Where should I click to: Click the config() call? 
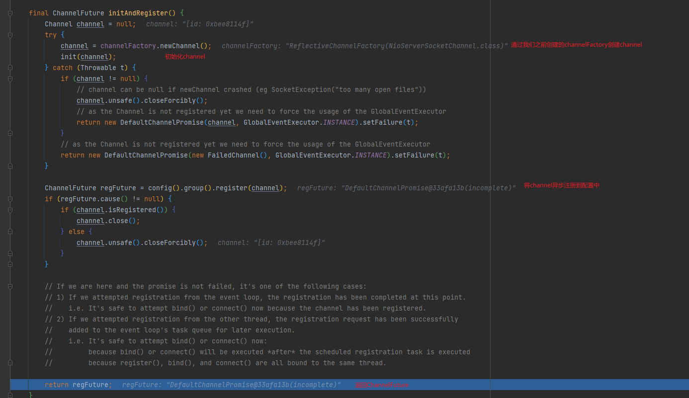tap(164, 188)
